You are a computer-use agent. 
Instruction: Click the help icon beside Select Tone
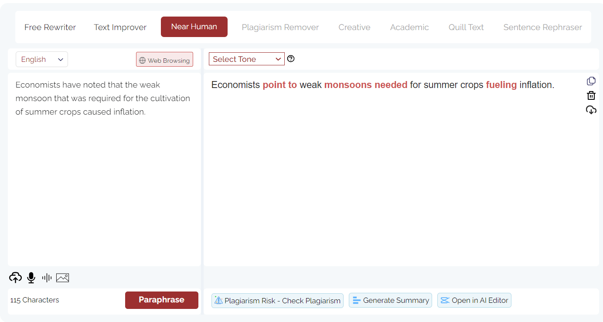pyautogui.click(x=290, y=58)
